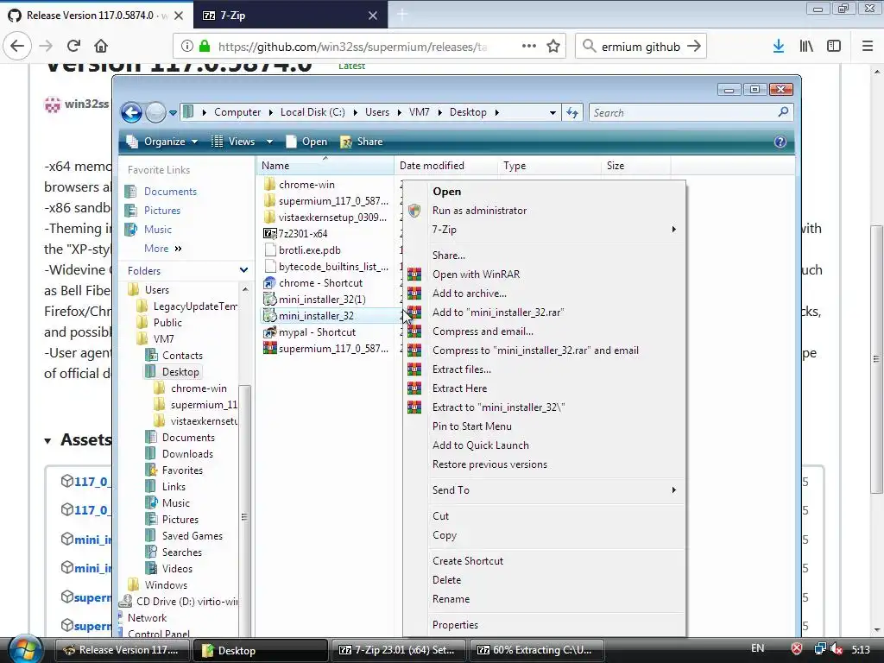
Task: Toggle Firefox sidebar icon
Action: coord(834,47)
